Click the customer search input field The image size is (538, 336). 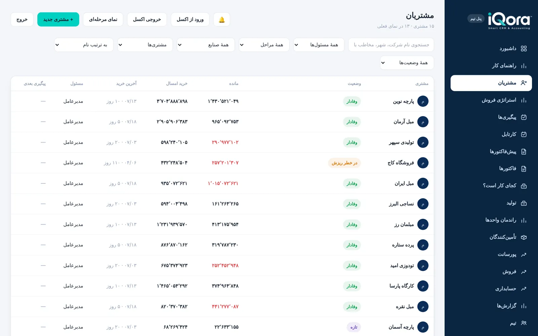pyautogui.click(x=391, y=45)
